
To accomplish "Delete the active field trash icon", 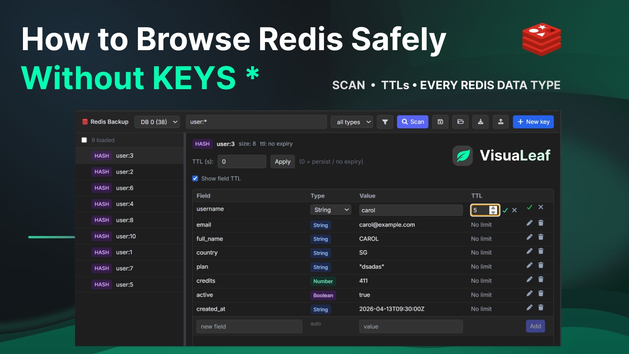I will [x=541, y=293].
